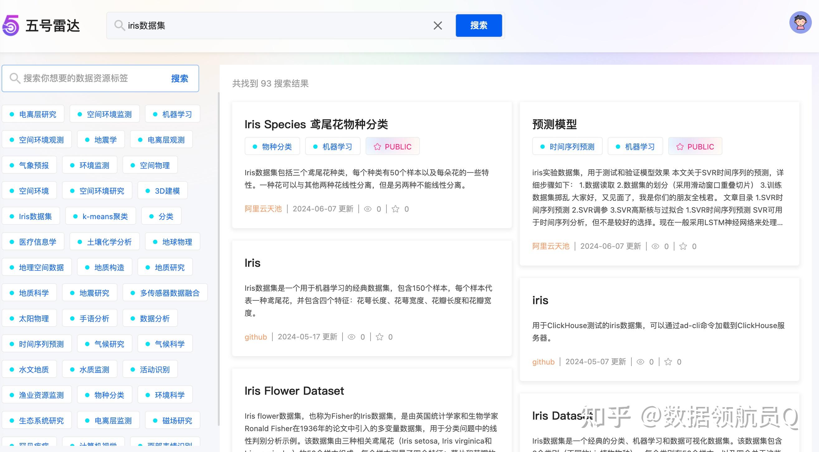Select the Iris数据集 tag filter
The width and height of the screenshot is (819, 452).
31,216
